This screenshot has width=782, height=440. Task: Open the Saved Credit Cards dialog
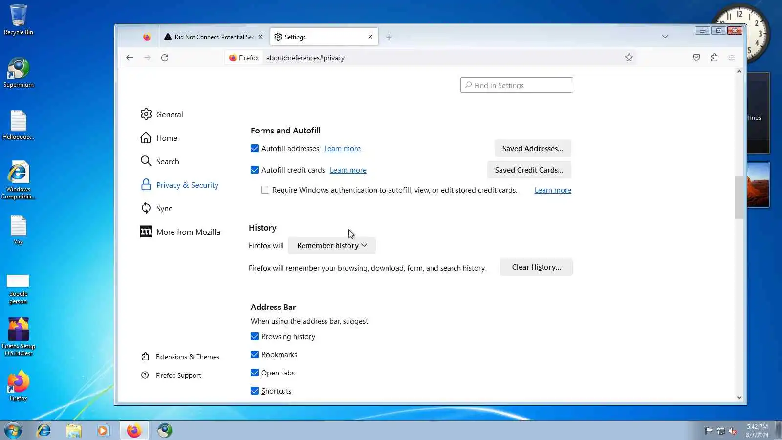[x=529, y=170]
